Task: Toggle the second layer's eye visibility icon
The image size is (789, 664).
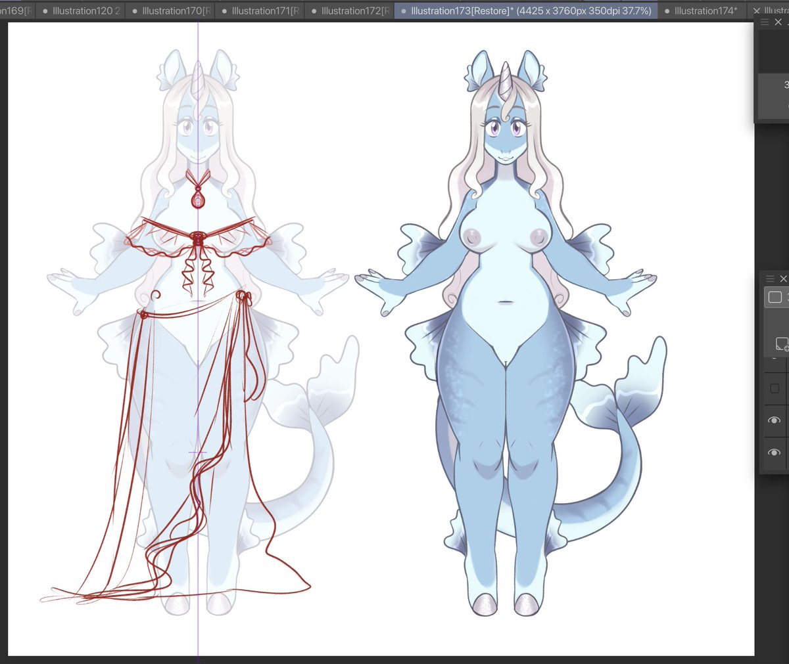Action: click(x=775, y=453)
